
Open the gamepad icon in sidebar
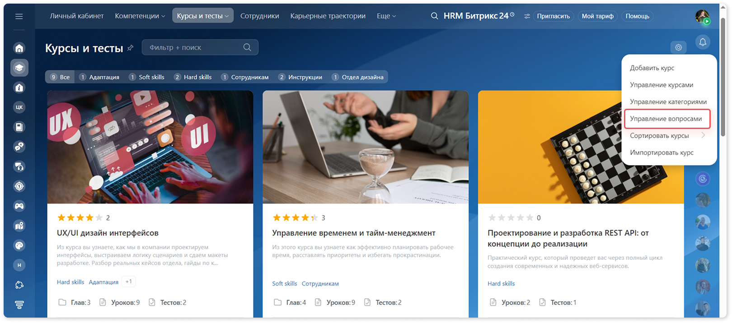19,206
